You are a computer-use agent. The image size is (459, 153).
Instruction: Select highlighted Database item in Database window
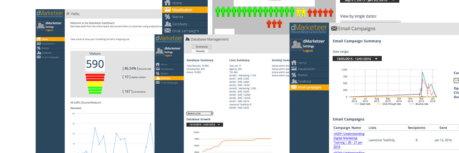(x=169, y=78)
